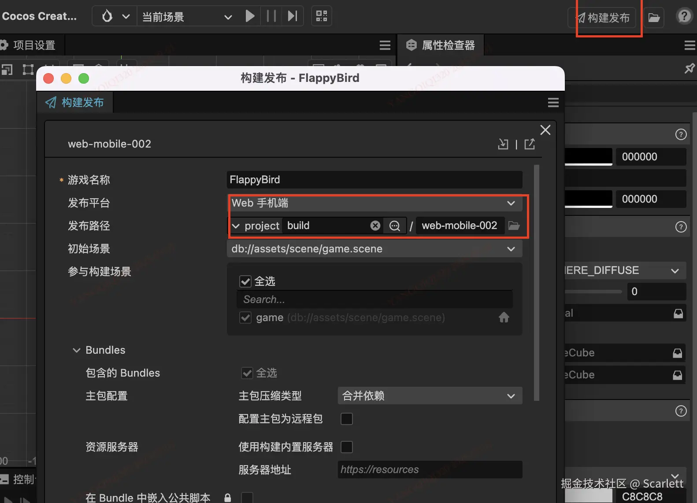Click the inspector slider next to value 0
This screenshot has width=697, height=503.
pyautogui.click(x=593, y=292)
